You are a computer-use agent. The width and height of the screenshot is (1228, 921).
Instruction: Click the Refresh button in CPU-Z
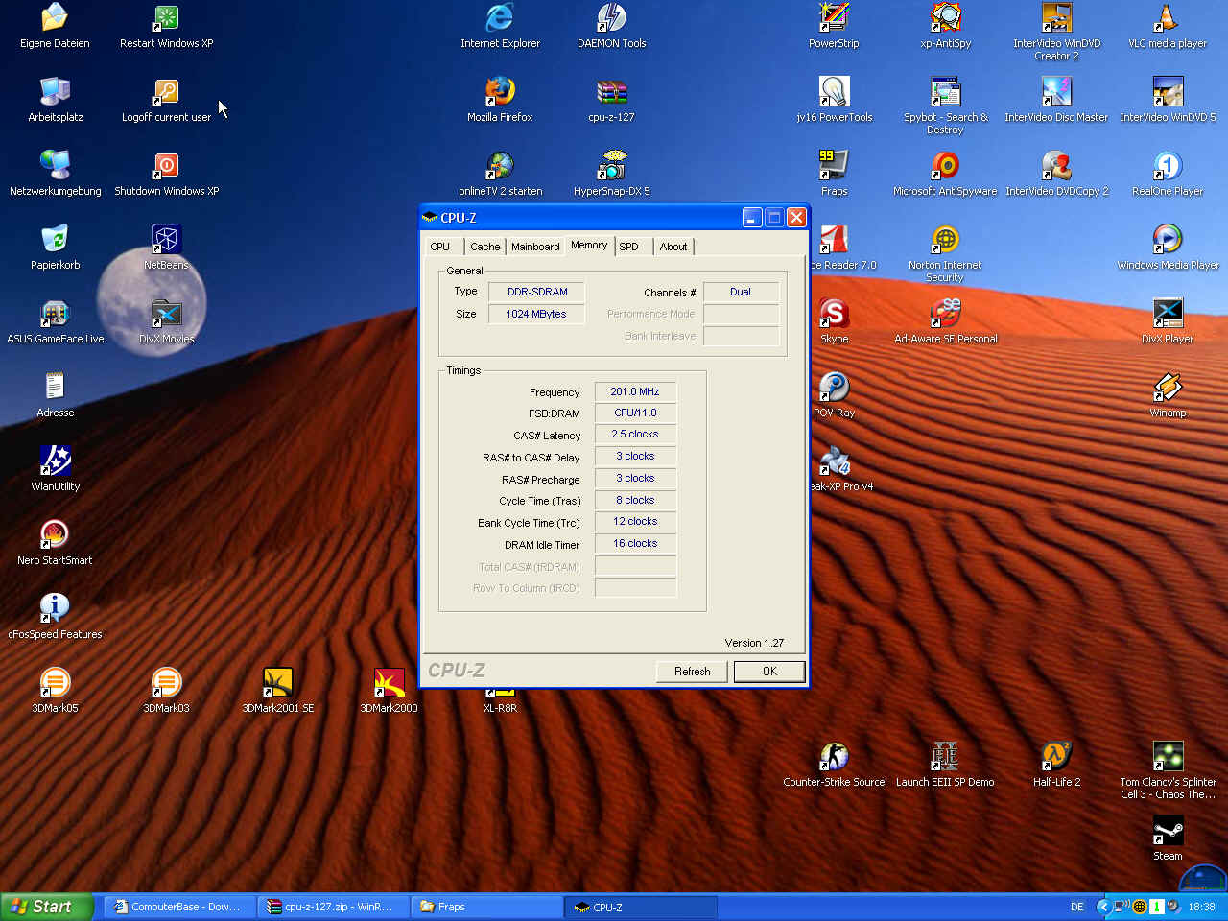[x=692, y=672]
